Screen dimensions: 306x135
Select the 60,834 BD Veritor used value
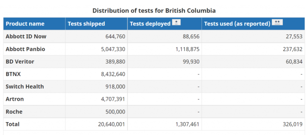click(x=294, y=62)
